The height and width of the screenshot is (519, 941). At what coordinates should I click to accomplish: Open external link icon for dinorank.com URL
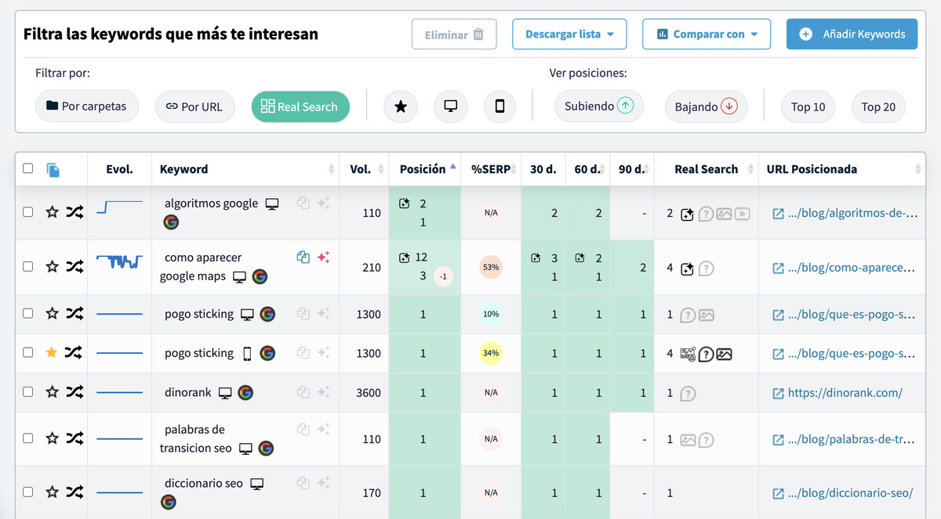tap(778, 393)
